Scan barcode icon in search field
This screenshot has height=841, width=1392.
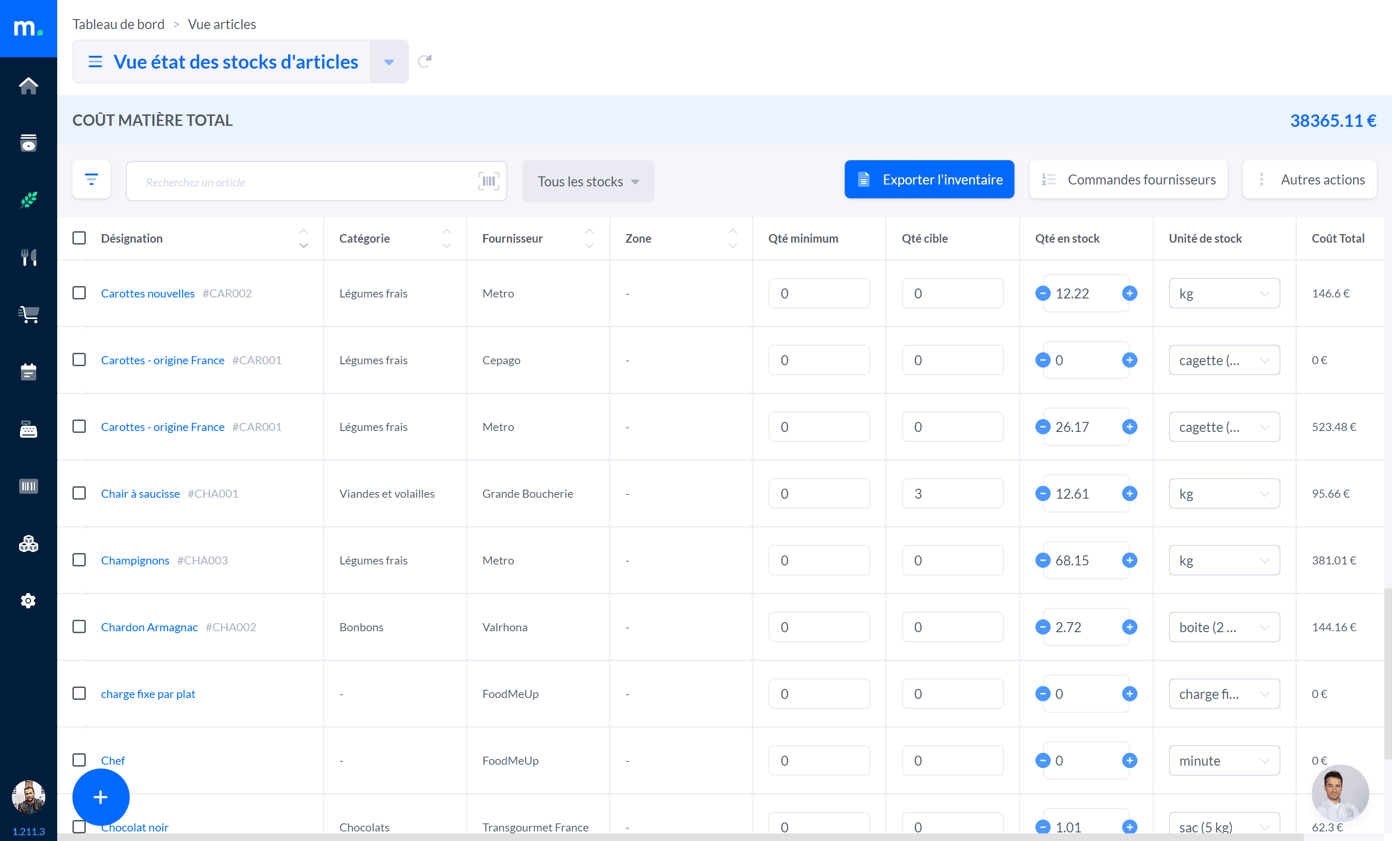pos(489,181)
